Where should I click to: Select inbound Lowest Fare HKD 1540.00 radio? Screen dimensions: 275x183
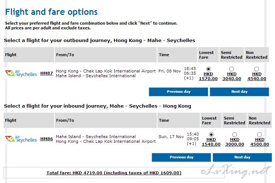pos(211,134)
